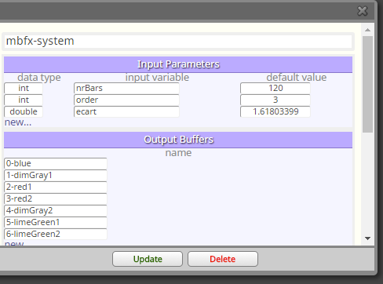Close the dialog with the X icon
The height and width of the screenshot is (284, 383).
(363, 11)
